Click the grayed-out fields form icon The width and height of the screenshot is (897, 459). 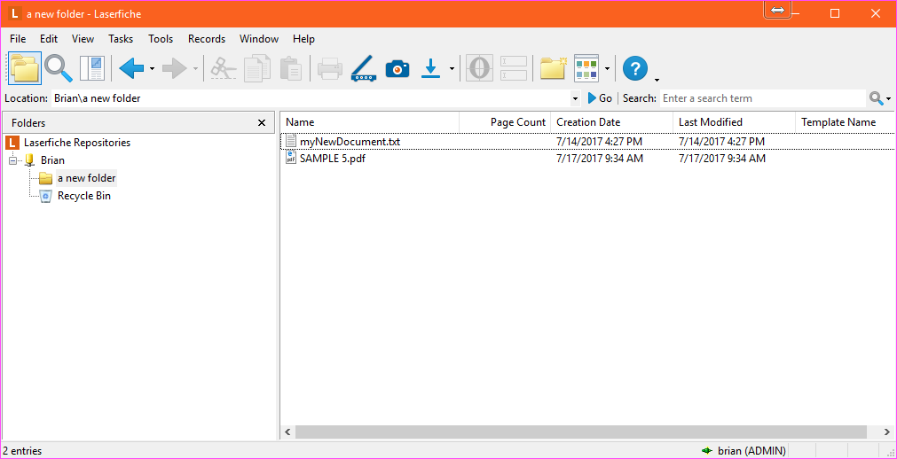(513, 68)
